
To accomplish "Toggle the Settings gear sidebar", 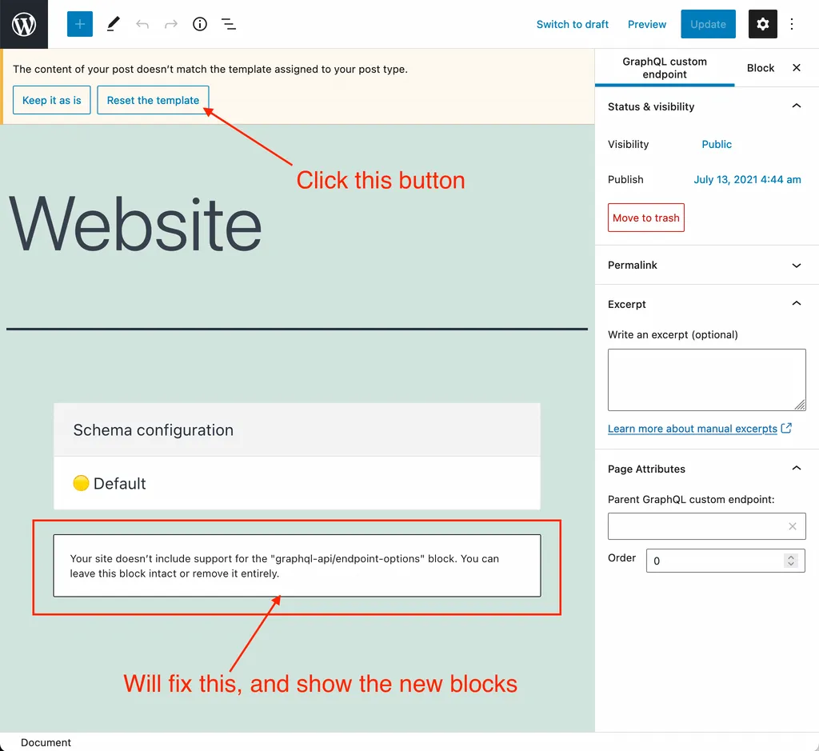I will tap(762, 24).
